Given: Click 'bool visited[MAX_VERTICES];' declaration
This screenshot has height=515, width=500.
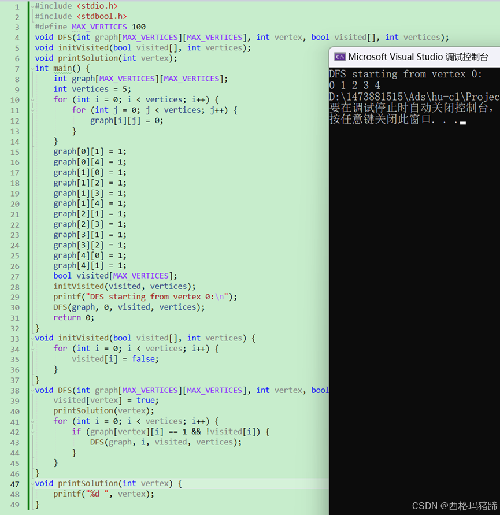Looking at the screenshot, I should (x=115, y=276).
